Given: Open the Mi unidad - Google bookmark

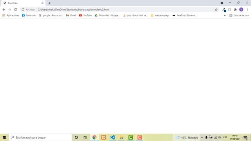Looking at the screenshot, I should tap(107, 15).
